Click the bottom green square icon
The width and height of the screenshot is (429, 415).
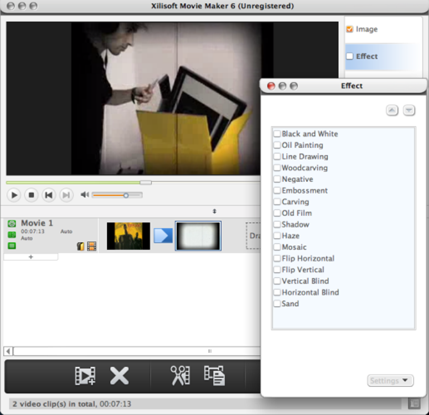point(12,245)
